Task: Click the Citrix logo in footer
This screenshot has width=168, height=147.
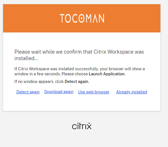Action: (x=82, y=126)
